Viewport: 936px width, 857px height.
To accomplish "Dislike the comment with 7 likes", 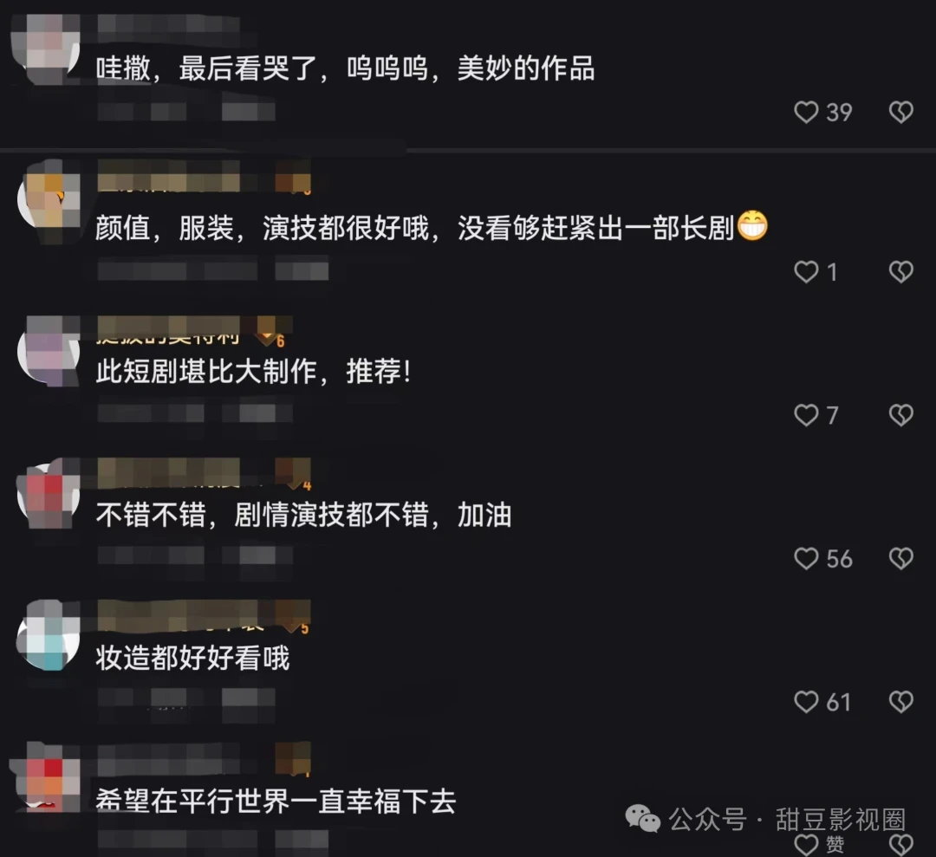I will coord(900,415).
